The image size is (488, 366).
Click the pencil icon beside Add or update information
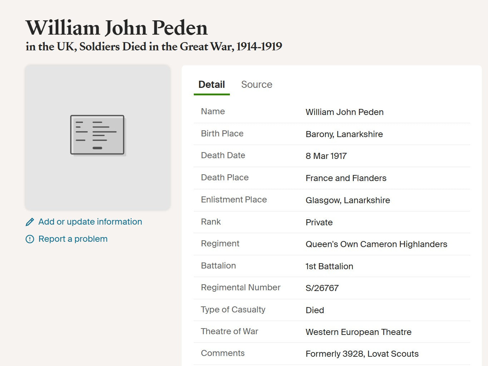pos(30,222)
